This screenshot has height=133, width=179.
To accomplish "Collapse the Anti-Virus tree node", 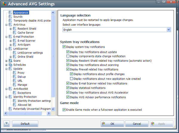I will tap(6, 25).
